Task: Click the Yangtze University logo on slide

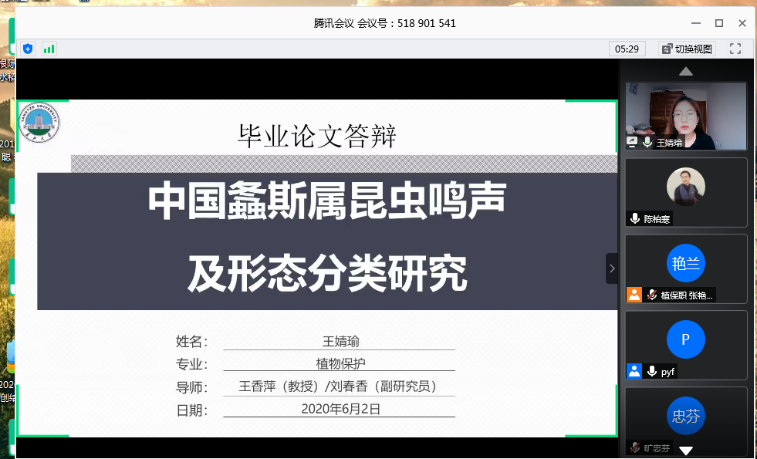Action: pos(39,126)
